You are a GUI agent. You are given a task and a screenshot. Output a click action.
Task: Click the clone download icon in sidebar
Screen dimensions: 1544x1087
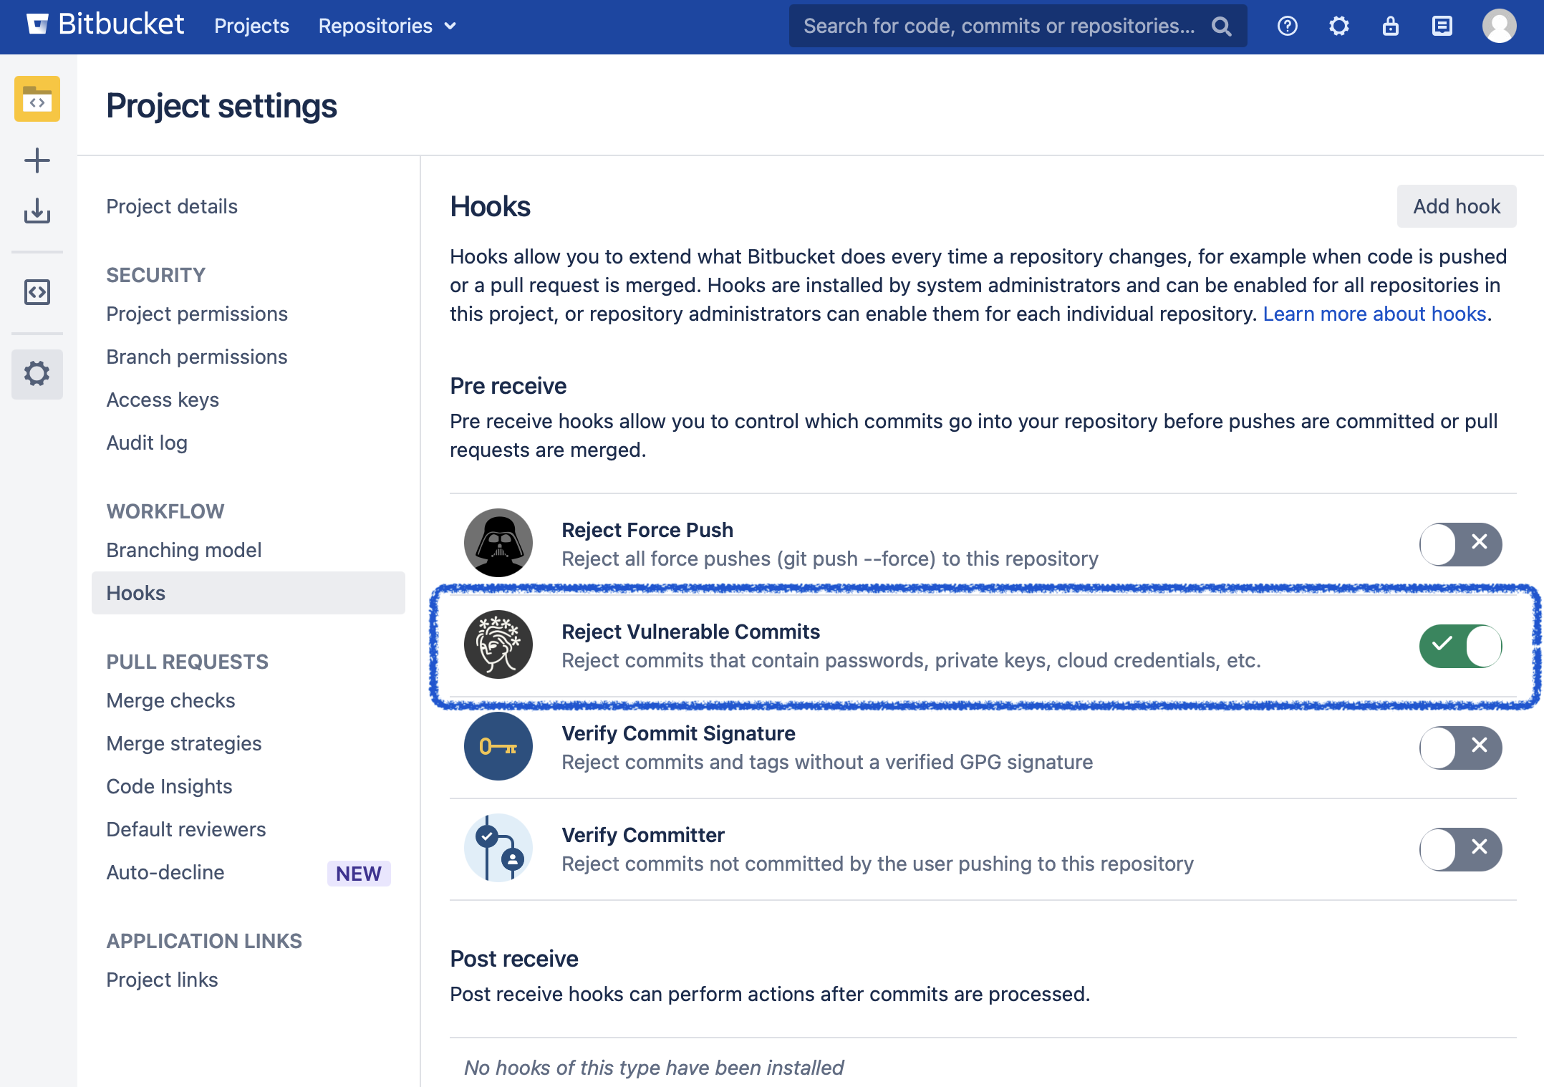(37, 211)
